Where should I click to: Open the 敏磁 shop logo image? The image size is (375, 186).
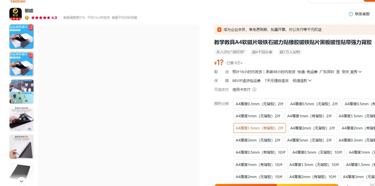click(x=15, y=14)
